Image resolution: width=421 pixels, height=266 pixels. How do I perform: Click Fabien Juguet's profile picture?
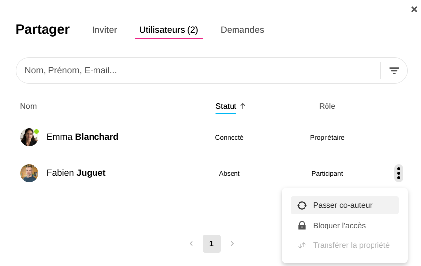(x=29, y=173)
